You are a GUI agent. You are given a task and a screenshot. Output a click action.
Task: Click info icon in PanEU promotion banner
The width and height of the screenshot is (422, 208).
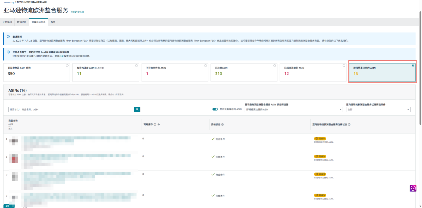point(8,52)
